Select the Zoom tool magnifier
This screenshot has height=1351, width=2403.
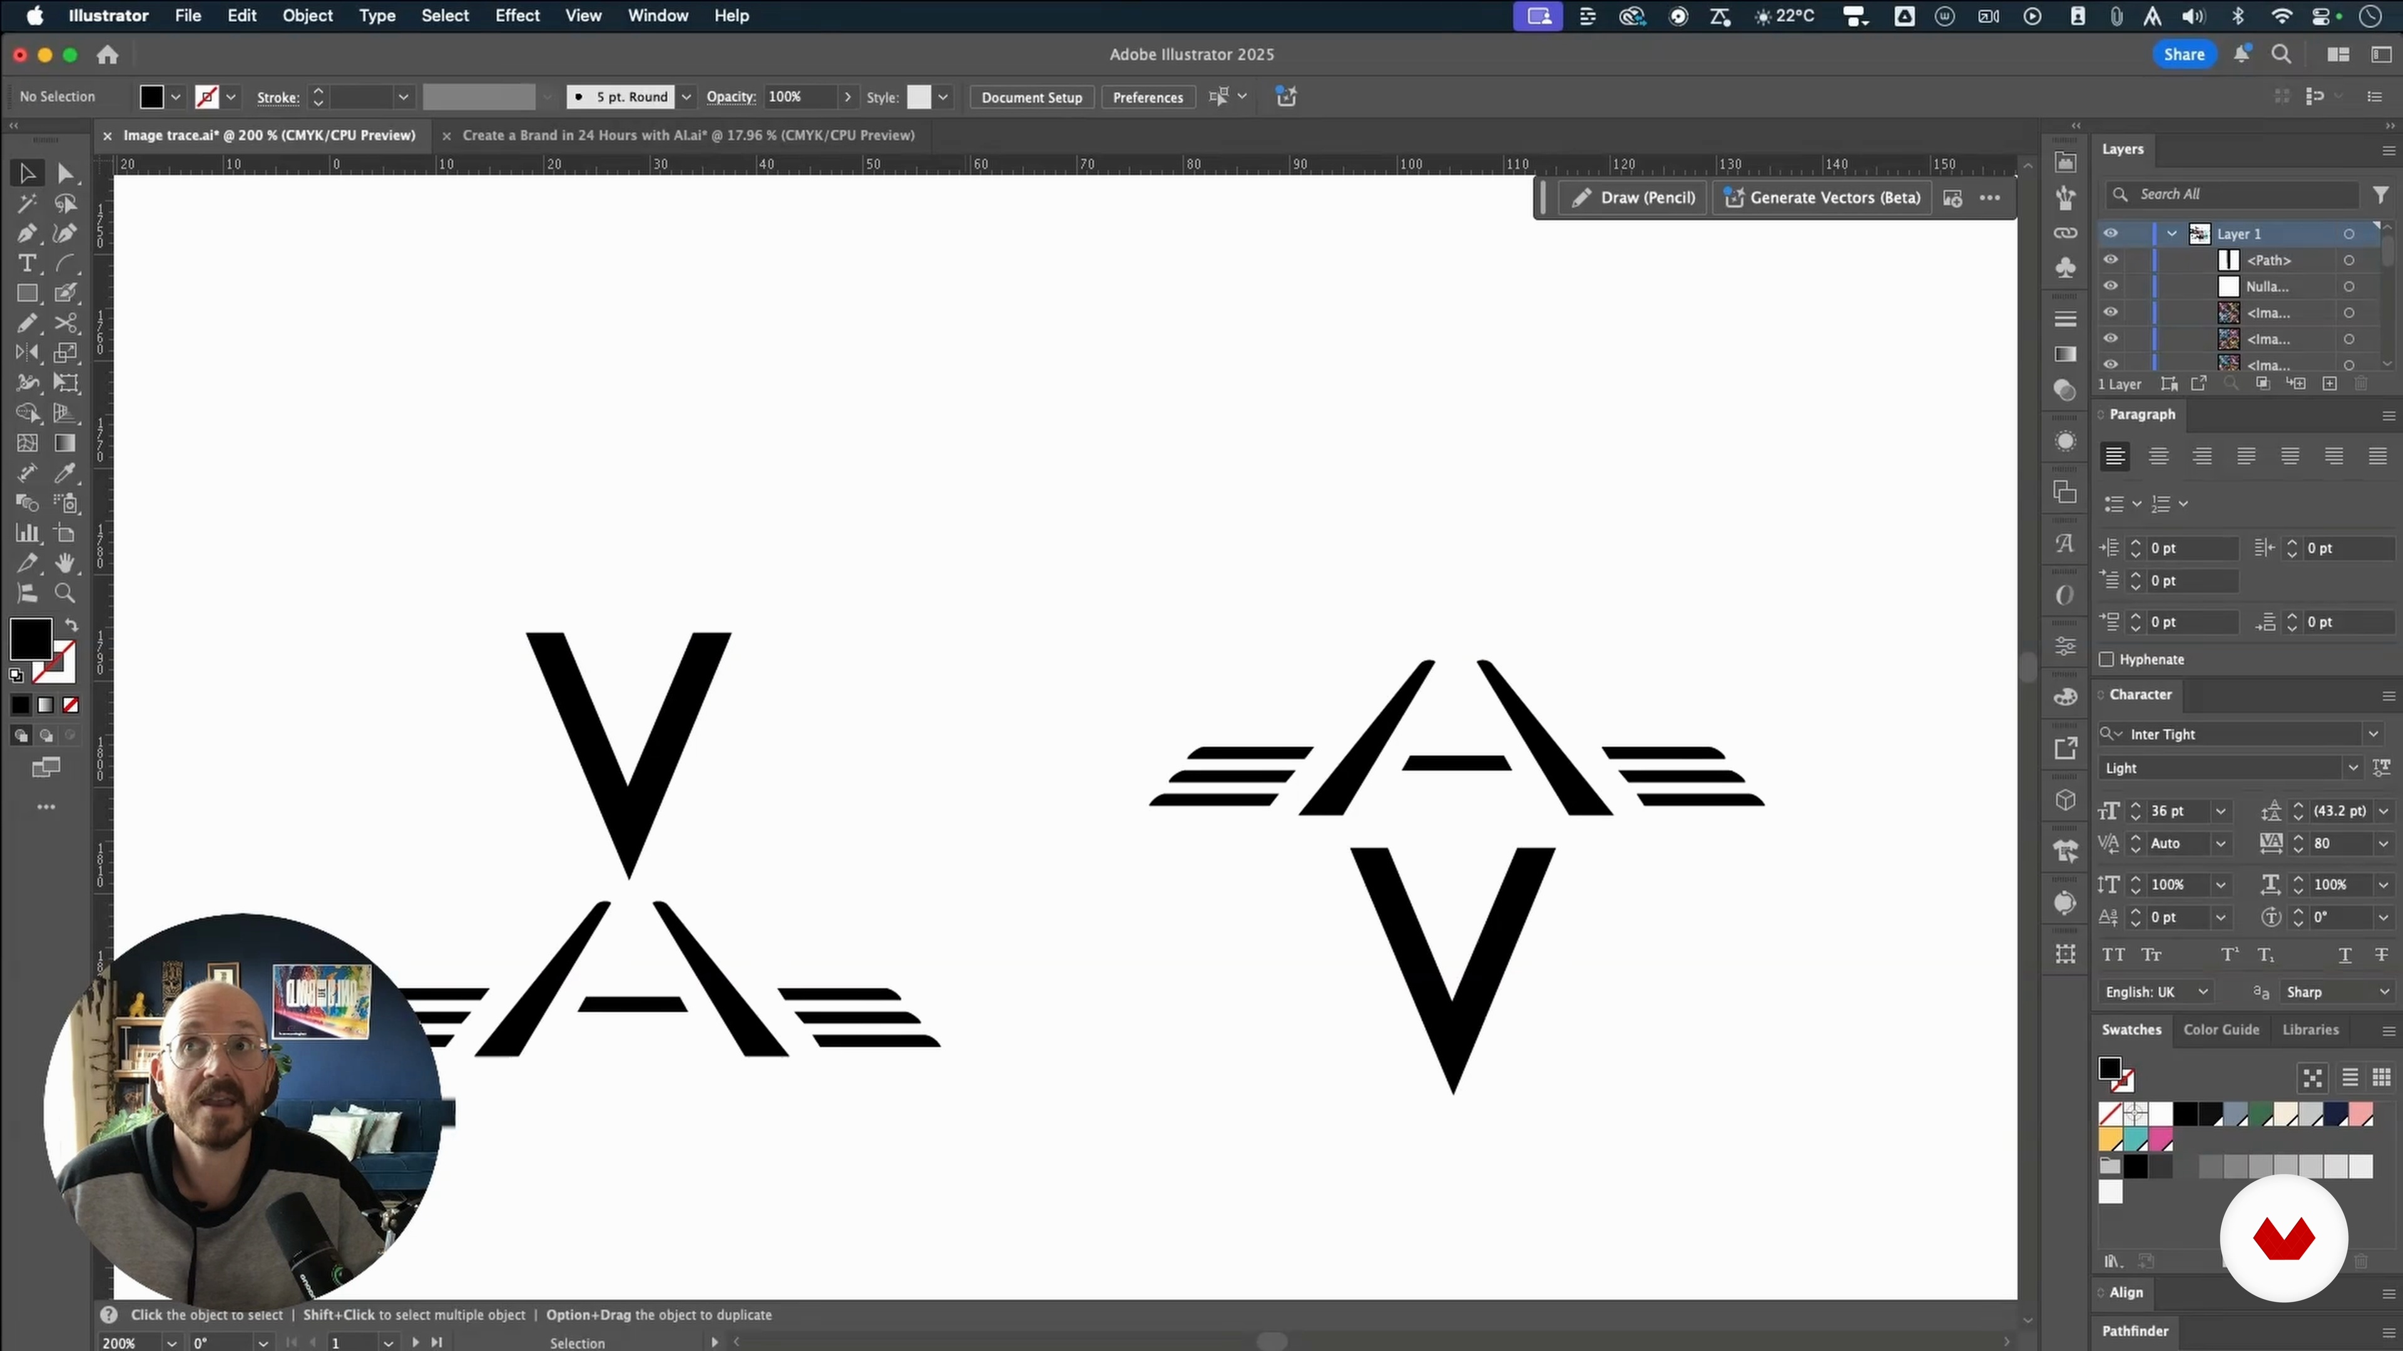(x=65, y=592)
